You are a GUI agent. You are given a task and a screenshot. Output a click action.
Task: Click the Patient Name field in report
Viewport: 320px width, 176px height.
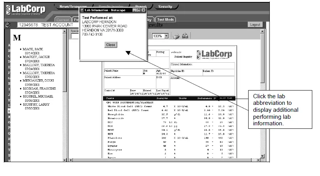(x=124, y=72)
